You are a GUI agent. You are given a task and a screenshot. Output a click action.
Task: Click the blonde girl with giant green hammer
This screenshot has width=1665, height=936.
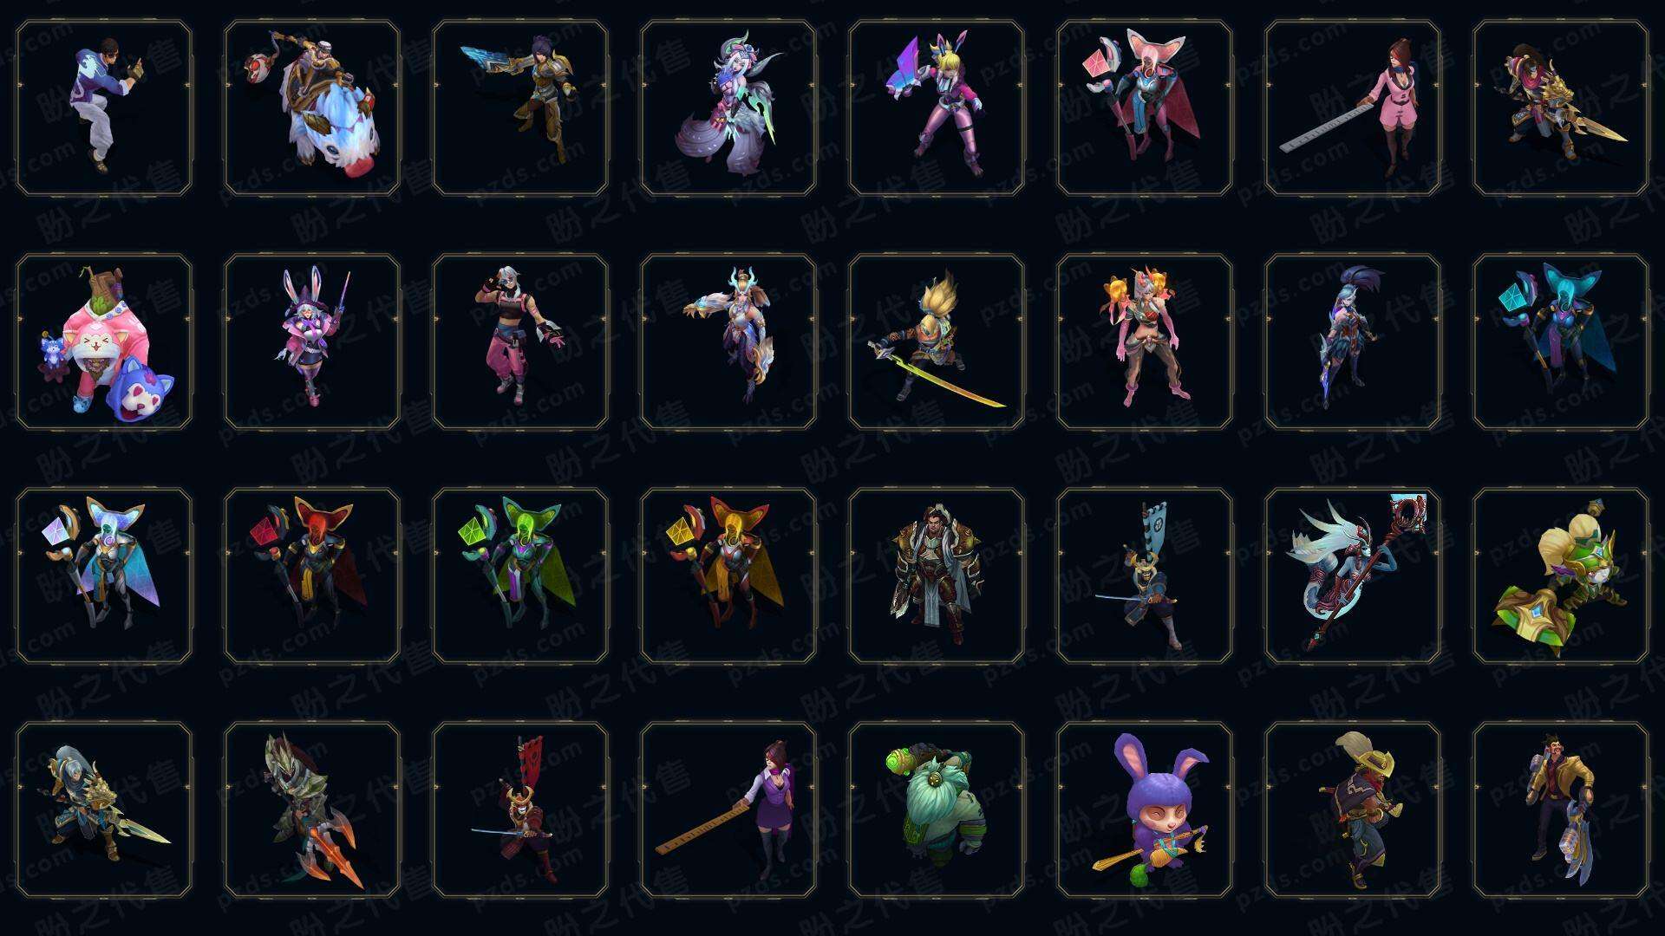click(x=1561, y=576)
